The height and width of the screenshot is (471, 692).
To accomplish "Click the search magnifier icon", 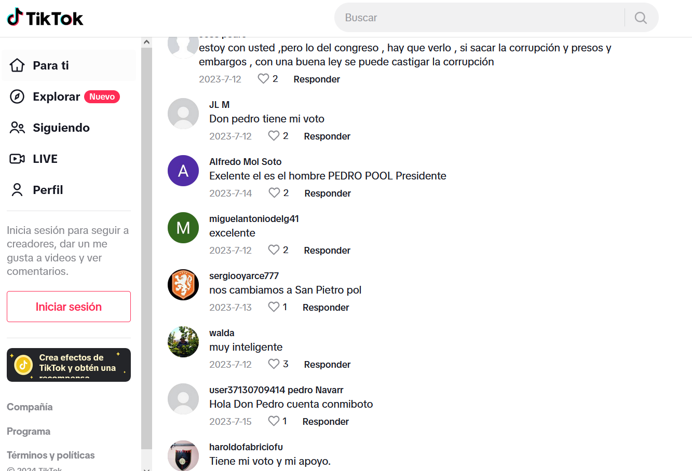I will [641, 18].
